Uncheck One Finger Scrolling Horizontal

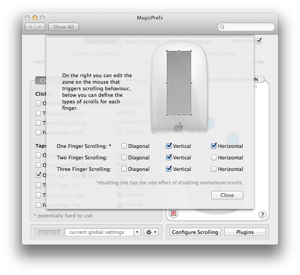pyautogui.click(x=214, y=146)
